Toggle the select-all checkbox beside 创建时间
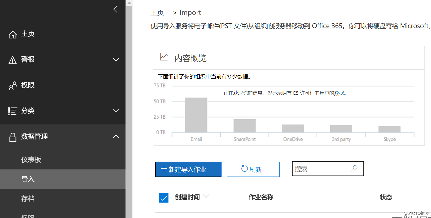This screenshot has height=218, width=431. 164,198
